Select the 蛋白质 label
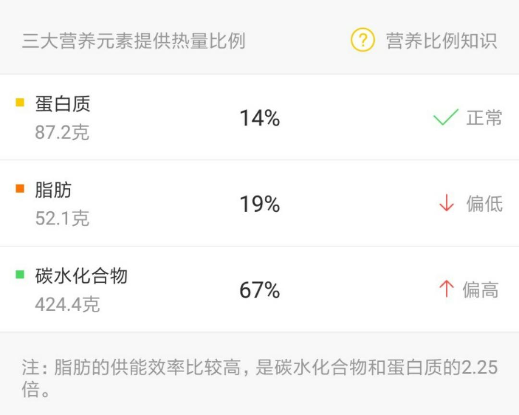 62,104
